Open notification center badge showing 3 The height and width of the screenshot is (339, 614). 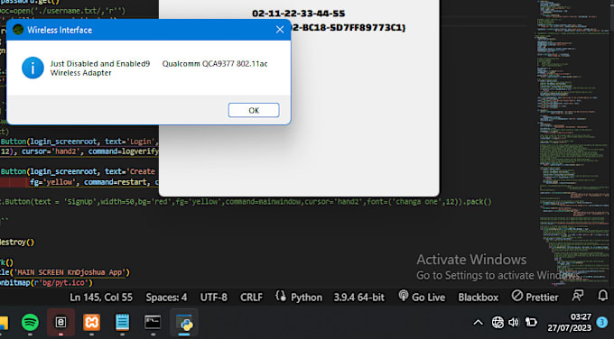[601, 323]
